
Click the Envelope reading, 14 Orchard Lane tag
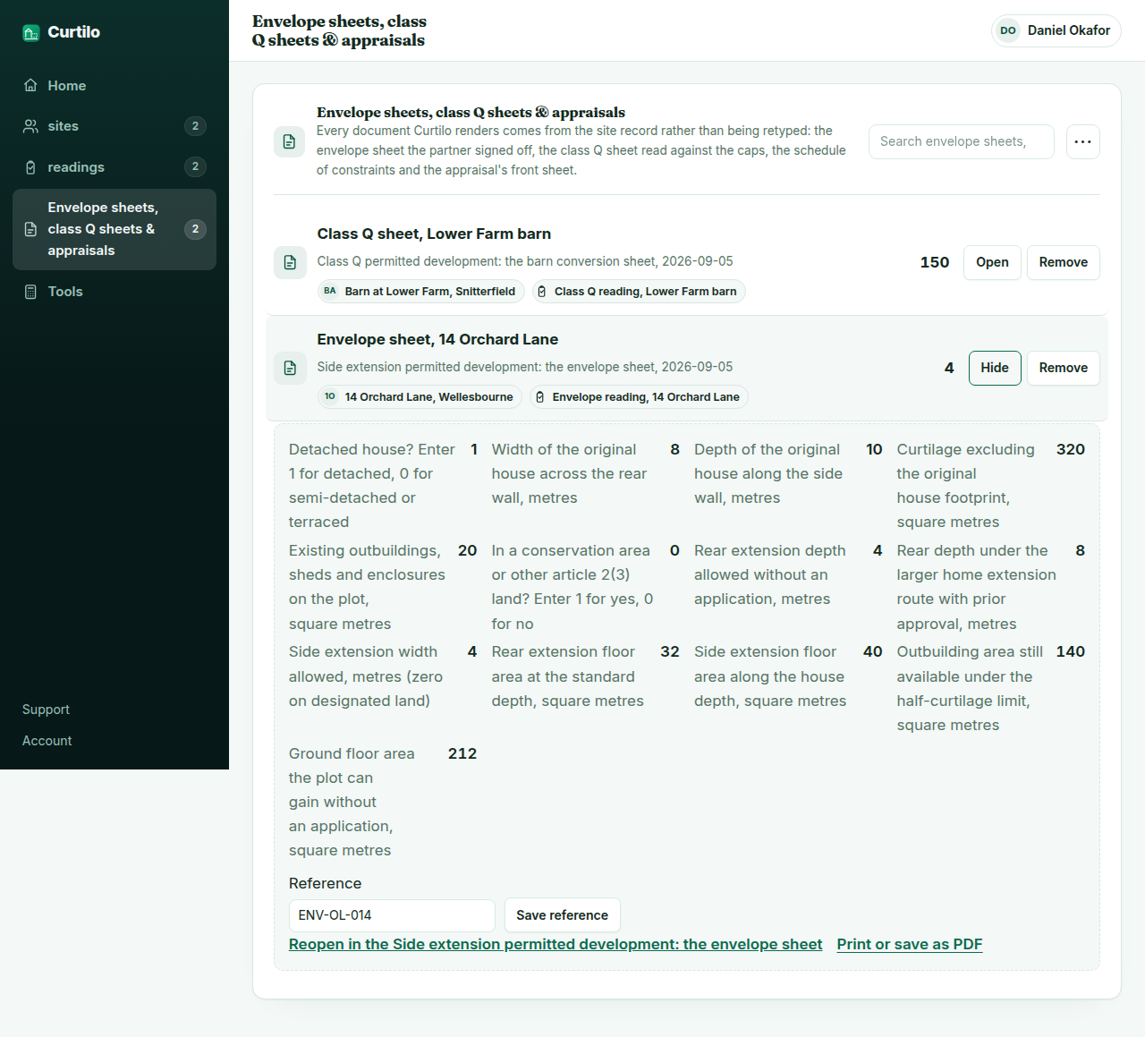[x=639, y=397]
